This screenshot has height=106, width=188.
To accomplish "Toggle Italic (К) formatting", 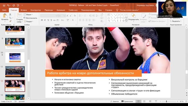I will click(45, 20).
